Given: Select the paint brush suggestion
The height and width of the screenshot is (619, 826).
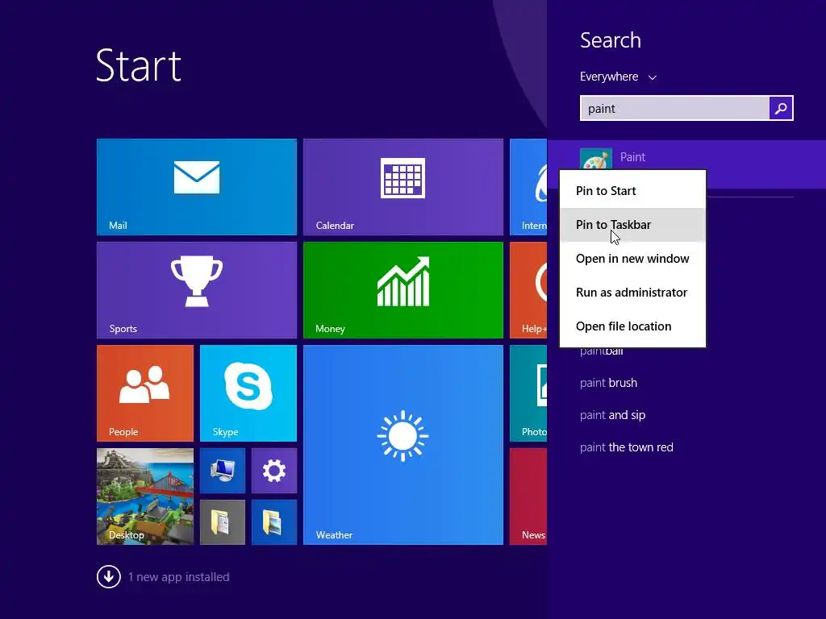Looking at the screenshot, I should 608,383.
